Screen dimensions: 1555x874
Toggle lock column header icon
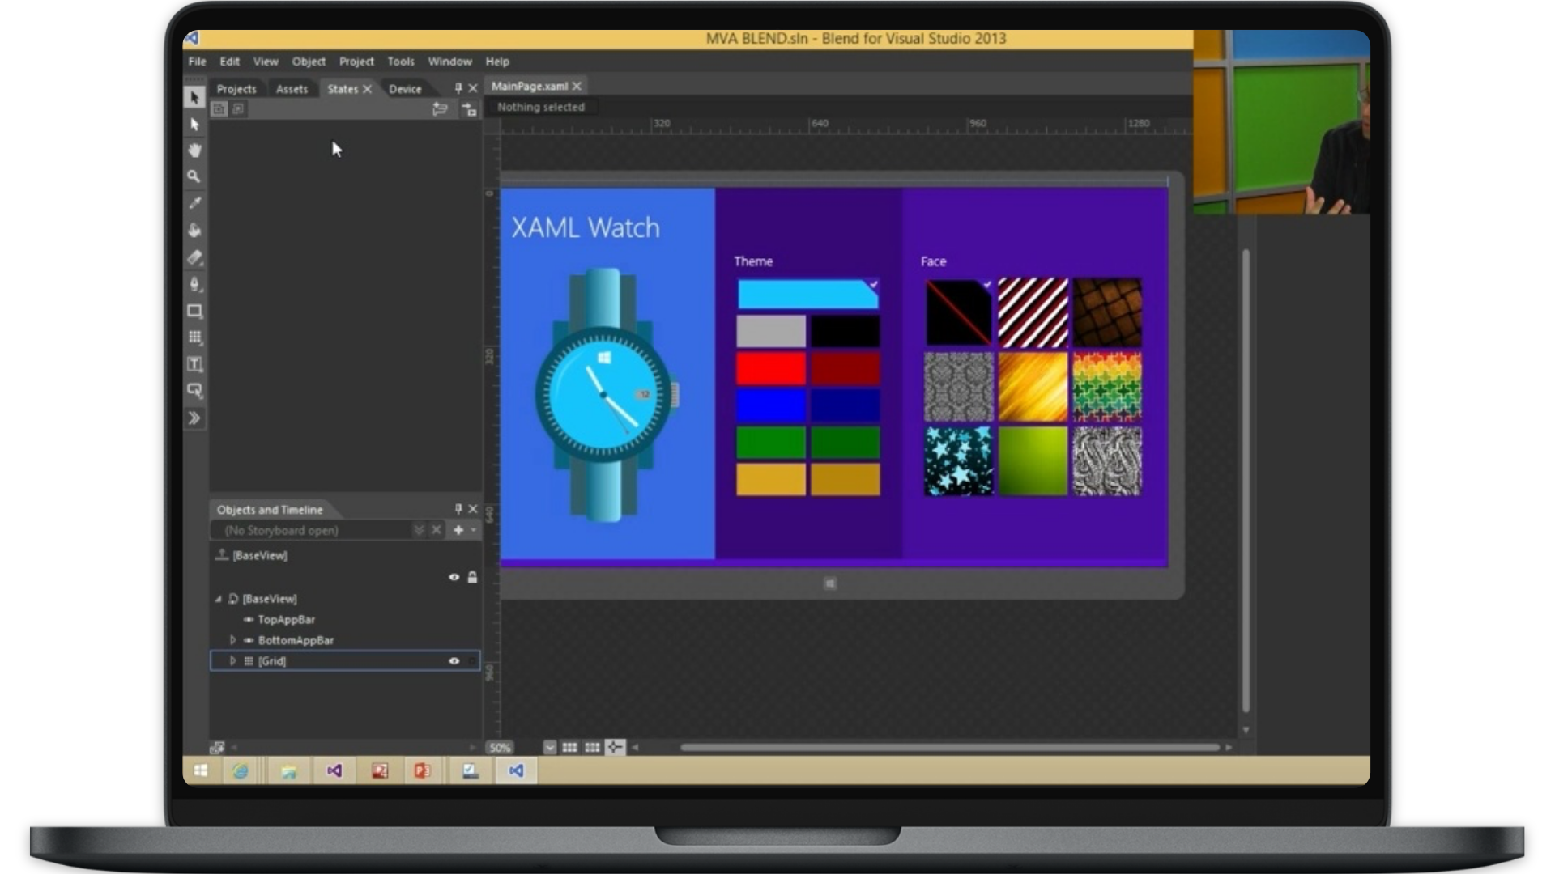click(472, 577)
